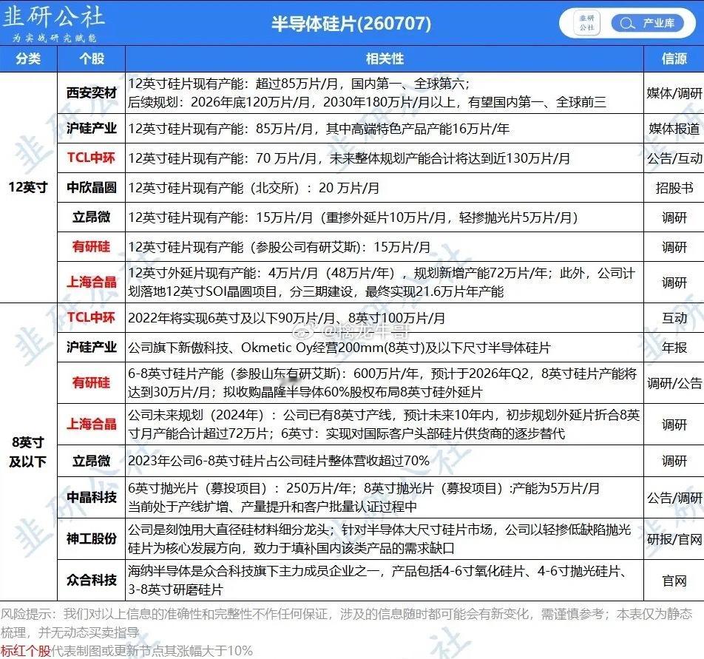Select the 信源 column header
This screenshot has width=704, height=659.
coord(674,59)
